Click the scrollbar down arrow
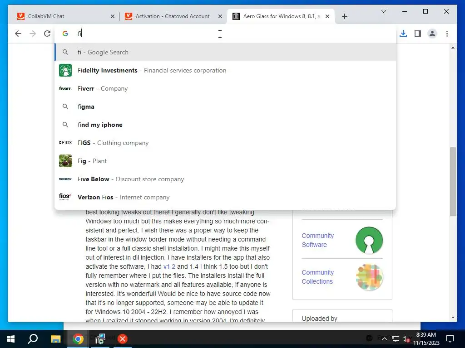The width and height of the screenshot is (465, 348). pos(453,318)
